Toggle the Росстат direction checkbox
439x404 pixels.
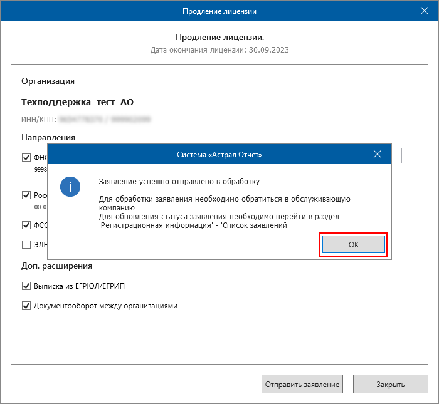pyautogui.click(x=26, y=195)
